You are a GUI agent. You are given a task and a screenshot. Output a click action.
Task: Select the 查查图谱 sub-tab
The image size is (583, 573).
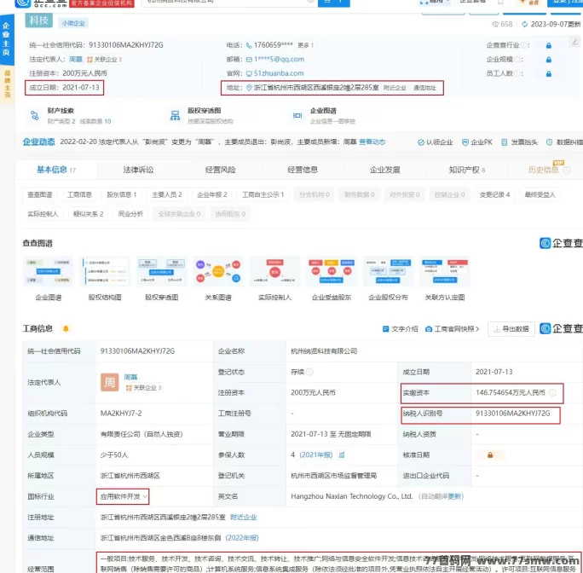tap(40, 194)
